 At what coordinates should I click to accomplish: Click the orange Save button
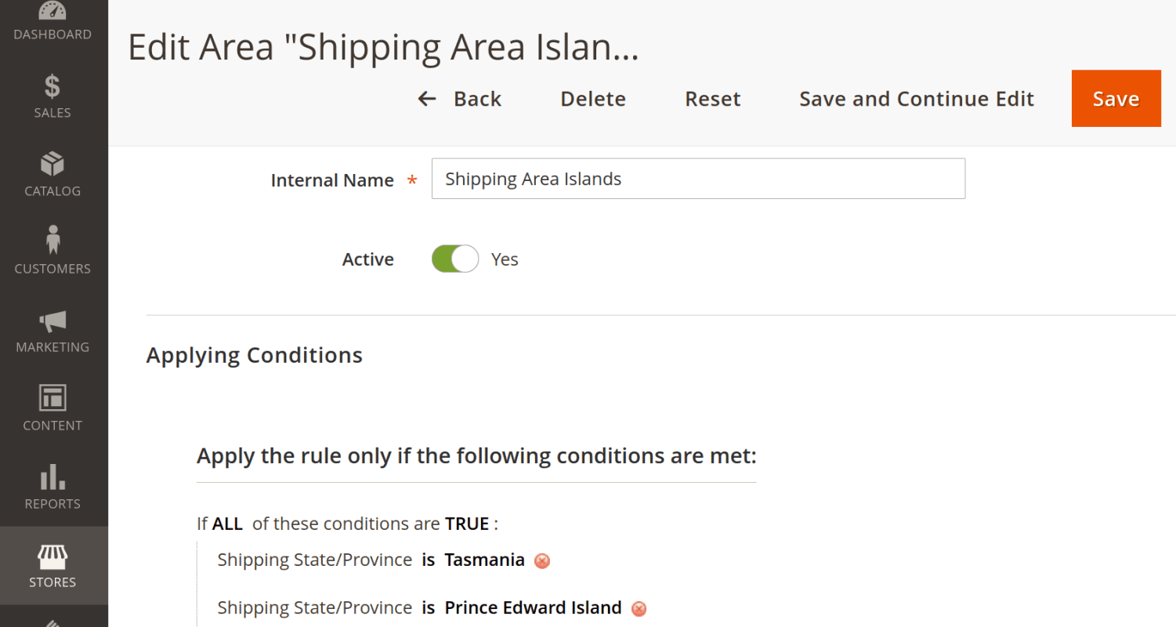[x=1116, y=99]
